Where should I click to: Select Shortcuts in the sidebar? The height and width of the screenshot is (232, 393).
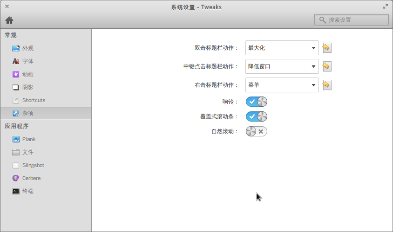tap(34, 100)
